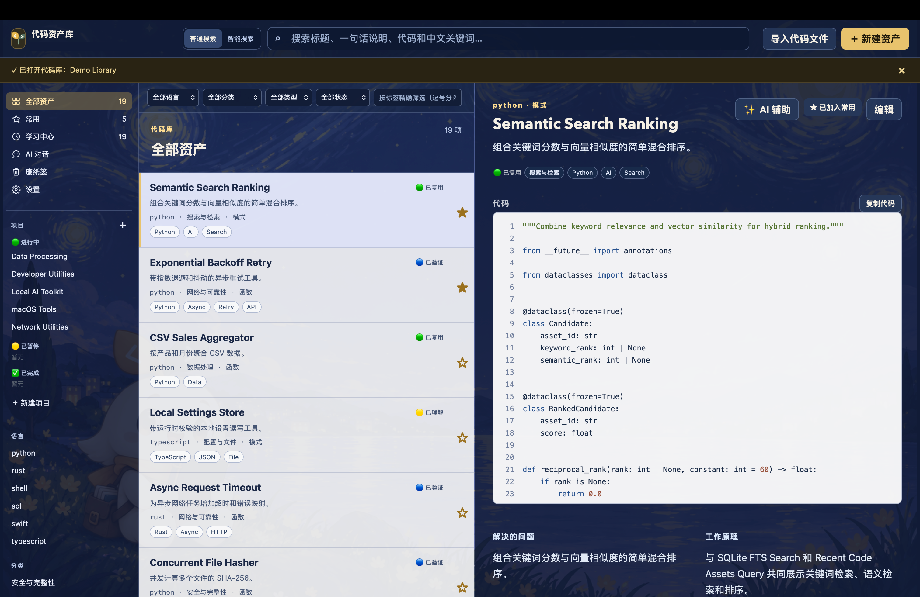Open the 全部分类 category dropdown
920x597 pixels.
(232, 97)
